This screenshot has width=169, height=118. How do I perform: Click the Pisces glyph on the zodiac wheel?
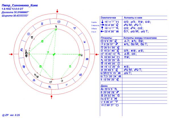85,42
